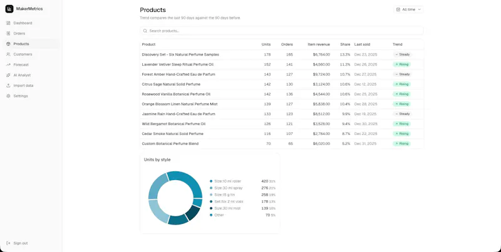Sort by Share column header
This screenshot has width=501, height=252.
click(x=345, y=44)
